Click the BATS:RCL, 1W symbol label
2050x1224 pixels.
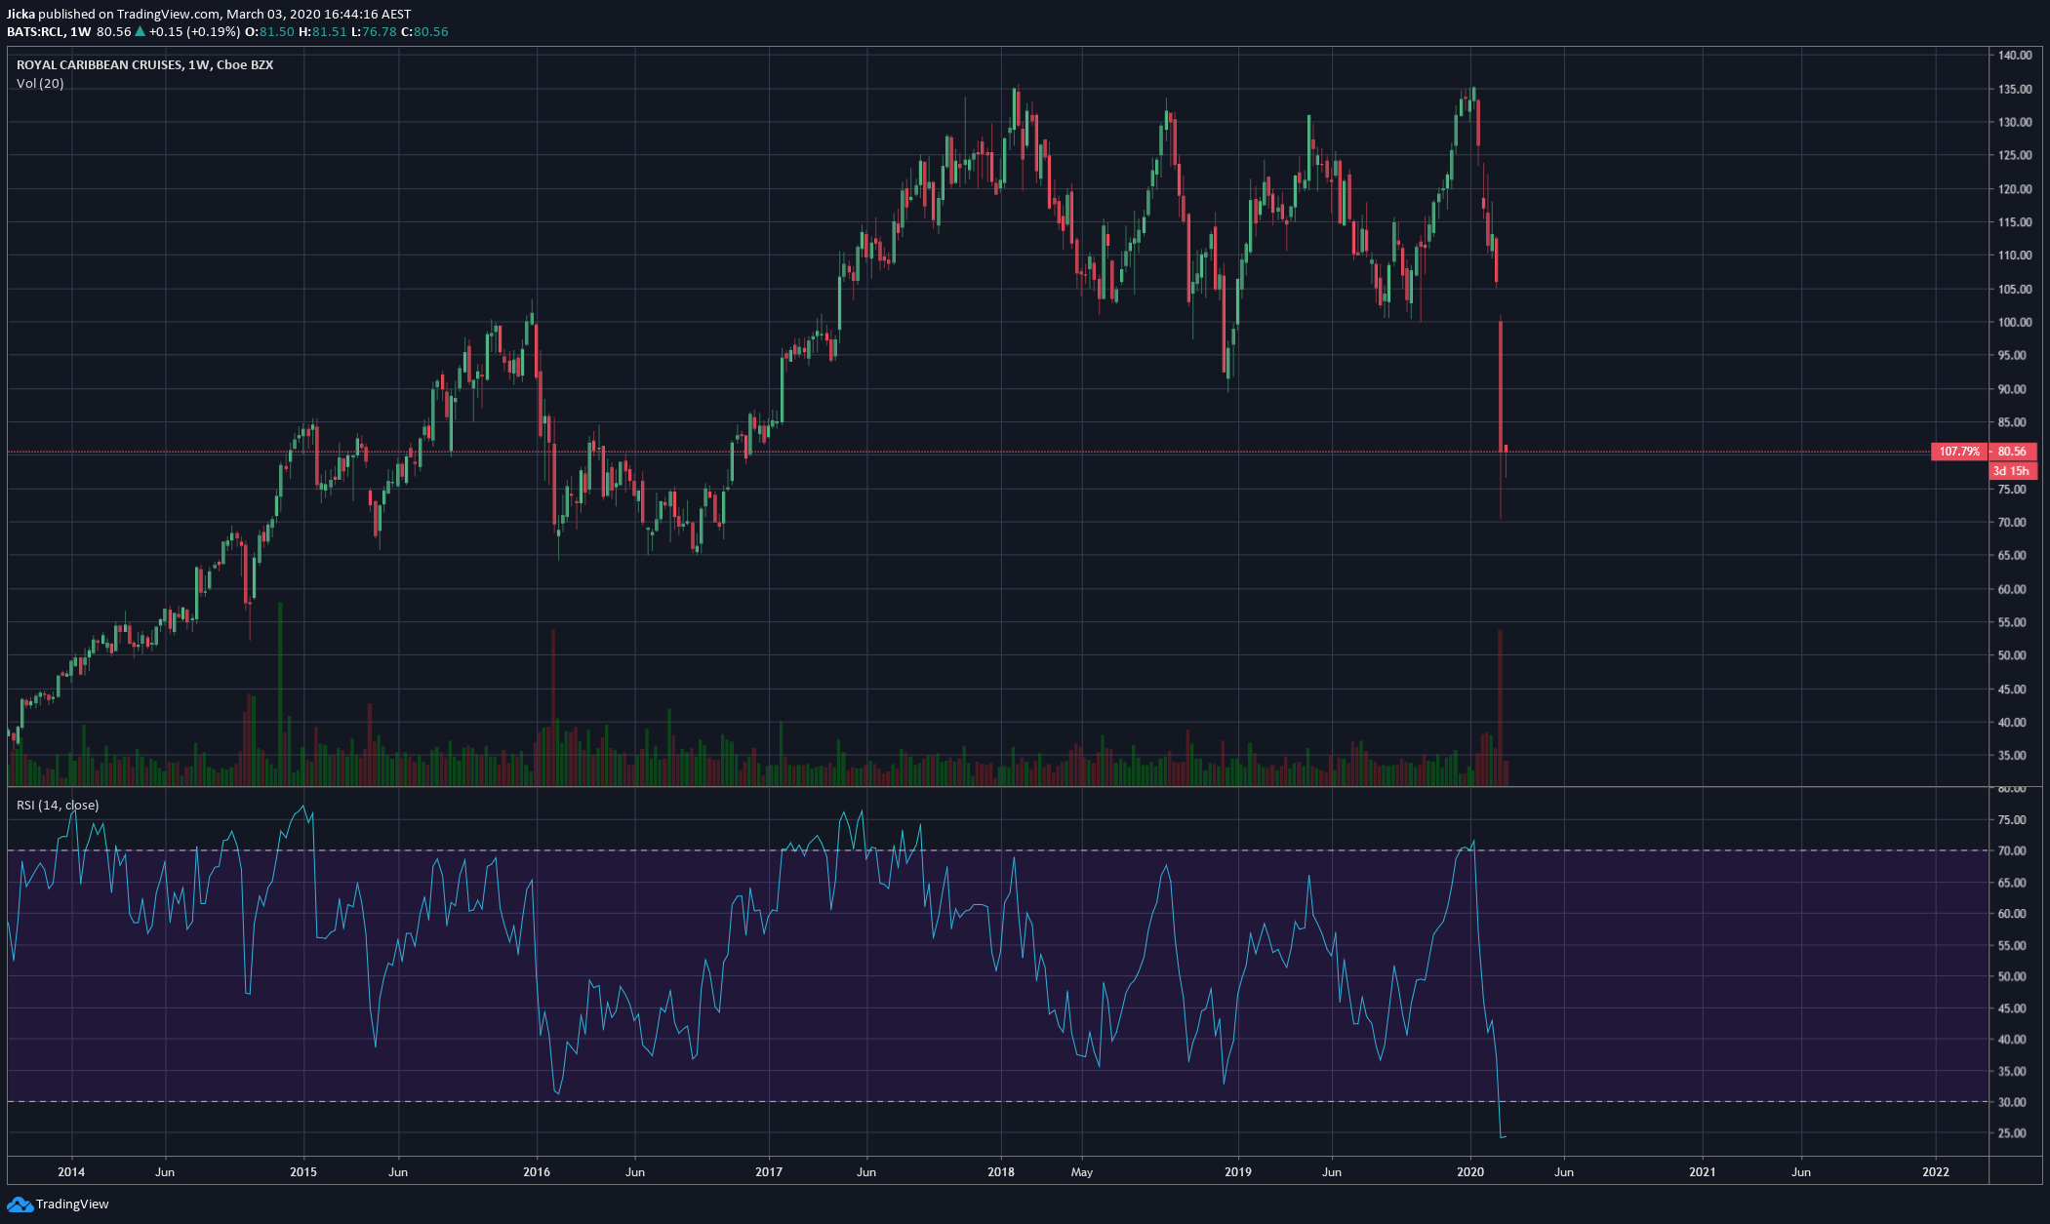(x=49, y=32)
